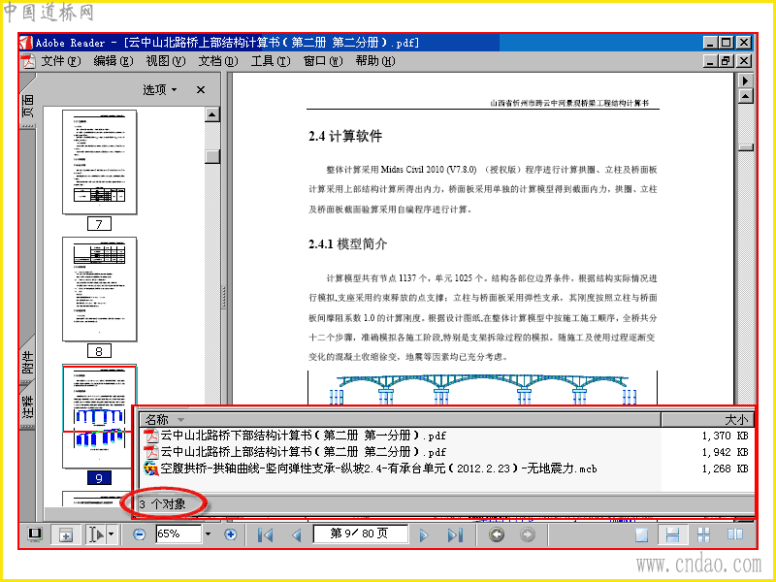Switch to the 附件 attachments tab
776x582 pixels.
point(28,361)
